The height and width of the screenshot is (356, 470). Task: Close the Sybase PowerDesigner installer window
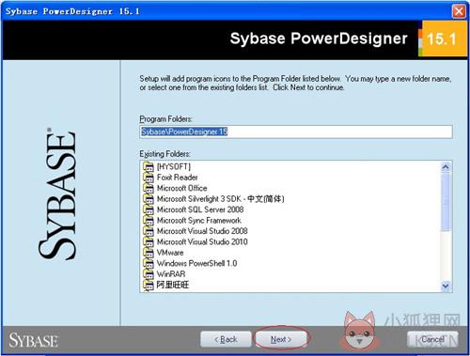click(459, 11)
